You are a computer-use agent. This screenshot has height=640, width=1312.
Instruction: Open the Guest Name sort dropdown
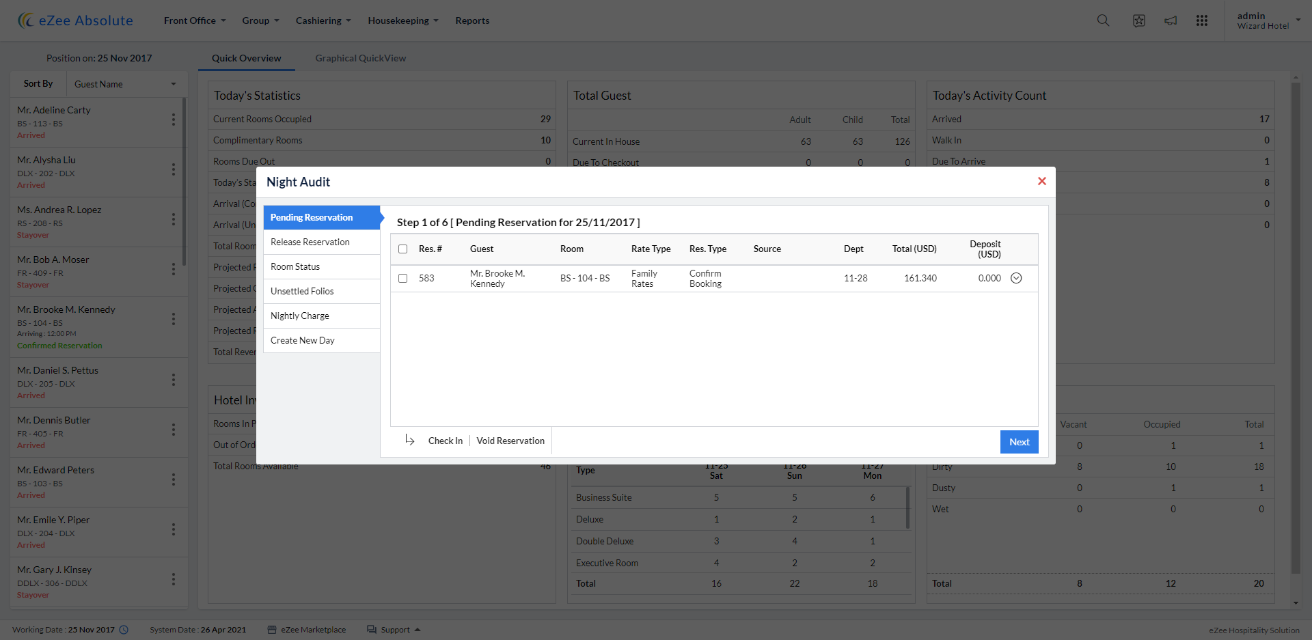click(x=125, y=84)
